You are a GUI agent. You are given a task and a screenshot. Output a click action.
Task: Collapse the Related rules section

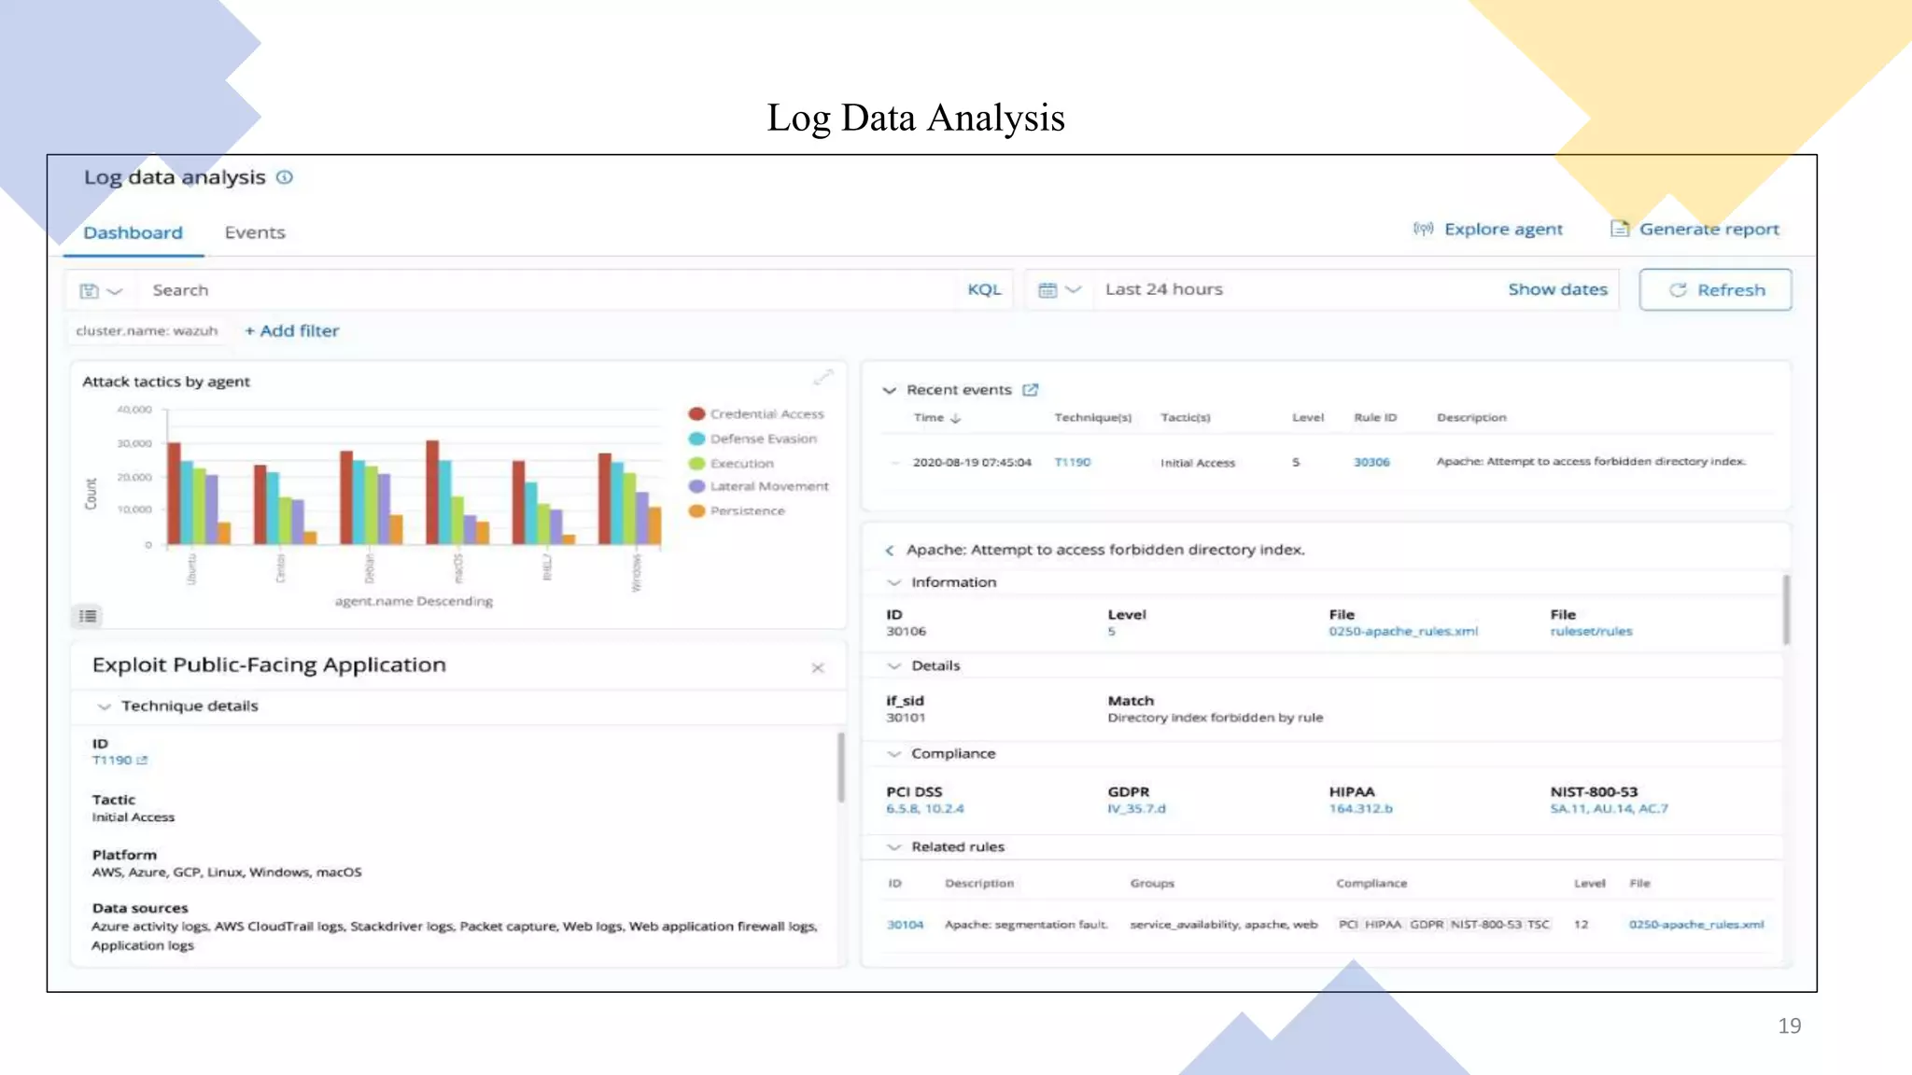point(894,847)
